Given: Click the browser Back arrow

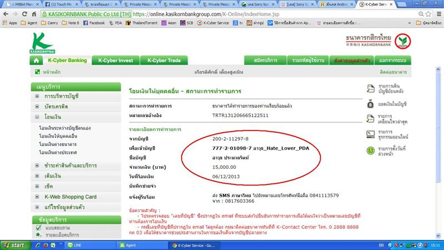Looking at the screenshot, I should point(6,14).
